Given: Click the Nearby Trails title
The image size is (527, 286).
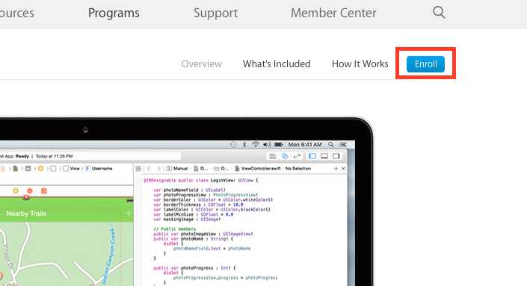Looking at the screenshot, I should tap(26, 214).
